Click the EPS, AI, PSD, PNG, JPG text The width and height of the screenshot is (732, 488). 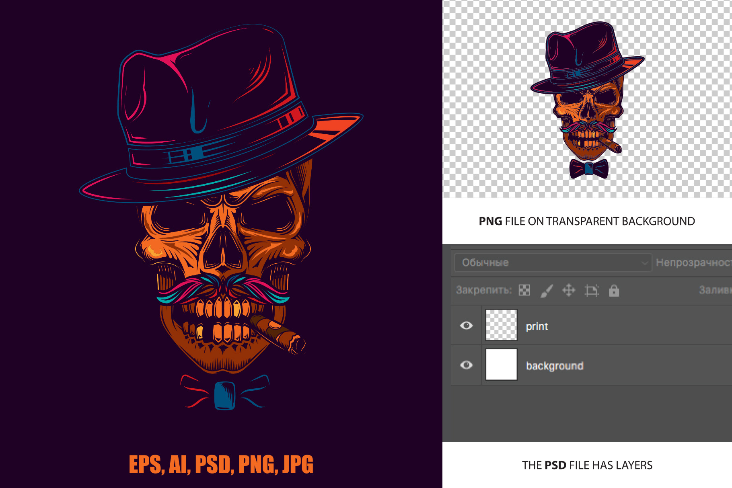tap(221, 465)
